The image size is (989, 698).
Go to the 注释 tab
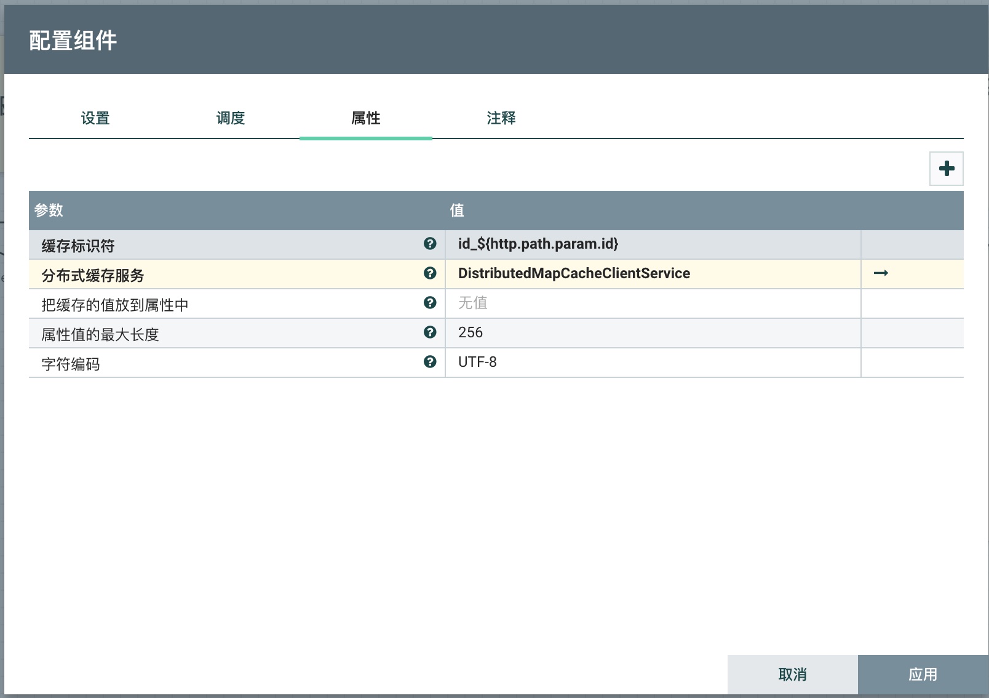pos(501,118)
